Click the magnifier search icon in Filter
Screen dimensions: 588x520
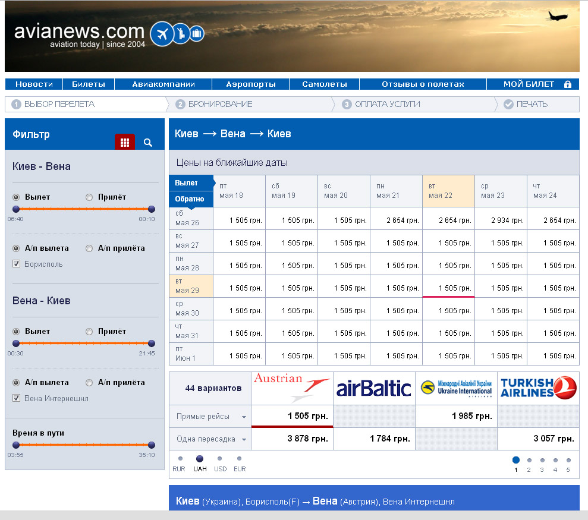pos(148,143)
